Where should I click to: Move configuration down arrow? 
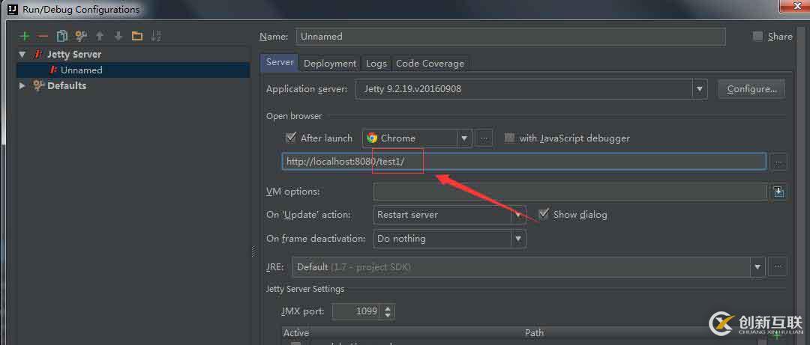(x=118, y=36)
